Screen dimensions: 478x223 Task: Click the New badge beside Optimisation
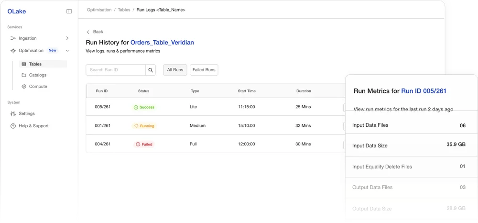coord(53,50)
